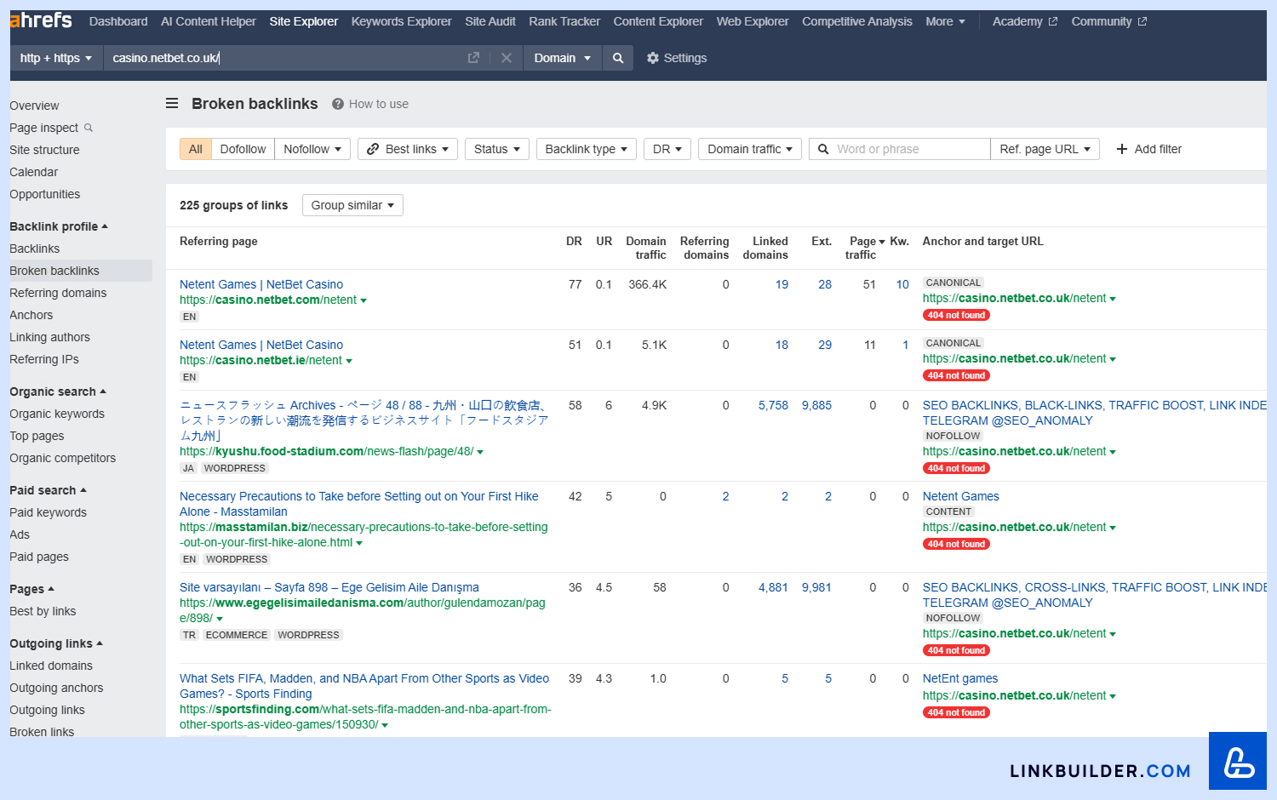Open Settings via the gear icon
This screenshot has height=800, width=1277.
[653, 58]
